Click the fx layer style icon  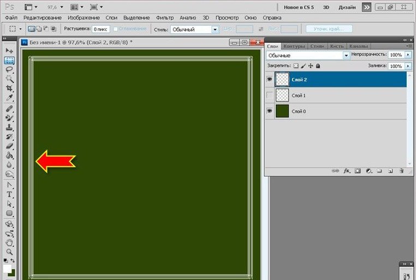[346, 171]
